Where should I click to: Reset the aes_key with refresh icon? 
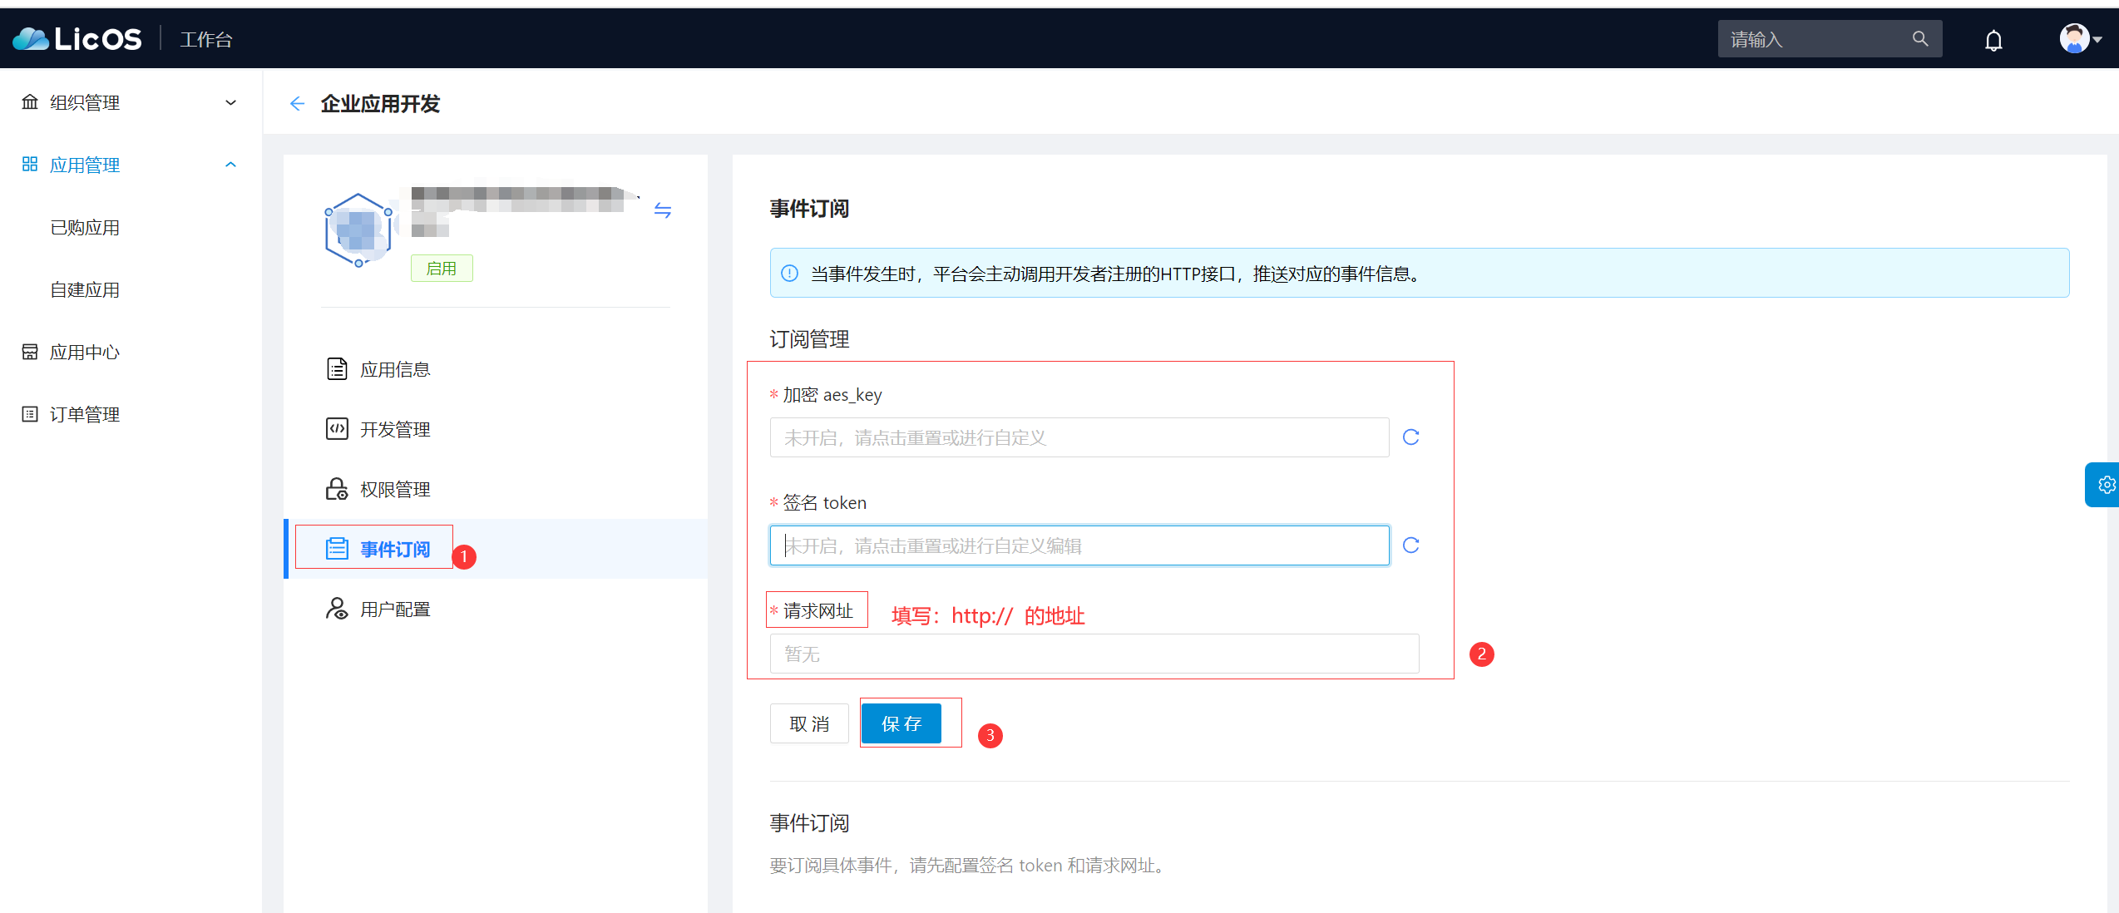click(x=1410, y=437)
